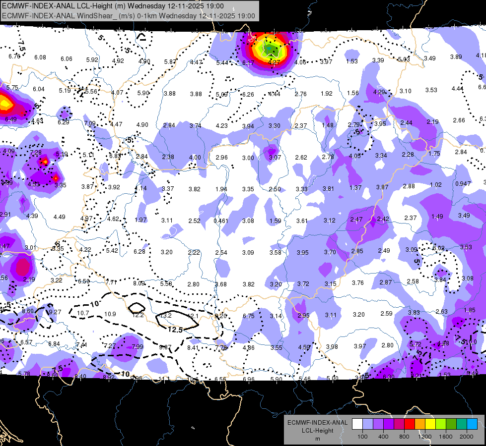Viewport: 486px width, 446px height.
Task: Click the wind shear value 7.71
Action: (x=111, y=282)
